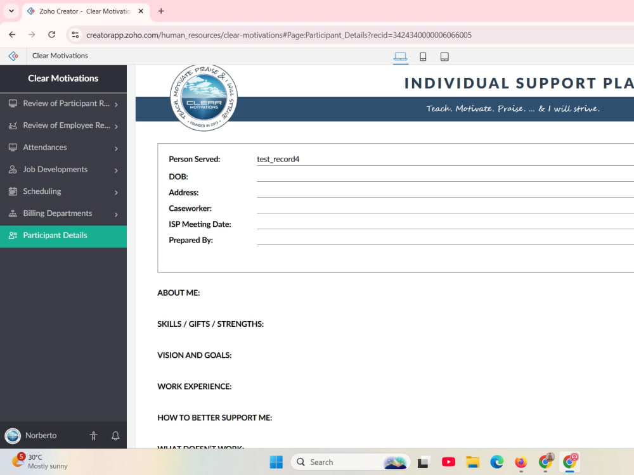Open File Explorer from the taskbar
This screenshot has width=634, height=475.
pyautogui.click(x=473, y=462)
